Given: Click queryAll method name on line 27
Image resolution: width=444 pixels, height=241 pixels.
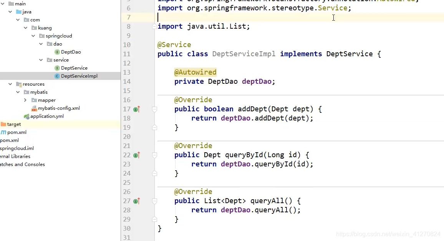Looking at the screenshot, I should [x=267, y=201].
